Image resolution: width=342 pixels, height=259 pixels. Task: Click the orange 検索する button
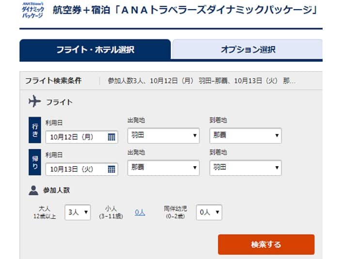pos(266,245)
